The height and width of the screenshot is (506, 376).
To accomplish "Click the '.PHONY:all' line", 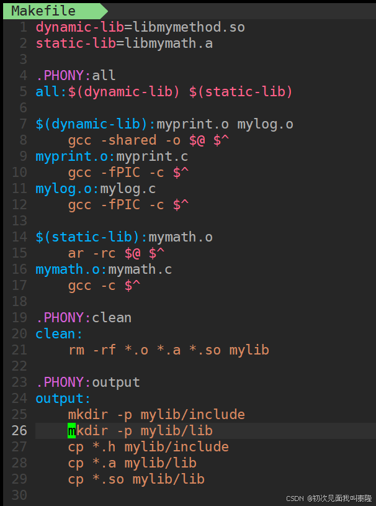I will click(x=76, y=76).
